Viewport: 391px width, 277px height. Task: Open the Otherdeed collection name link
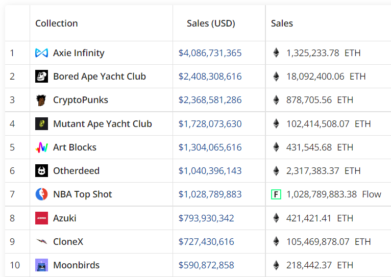click(76, 170)
